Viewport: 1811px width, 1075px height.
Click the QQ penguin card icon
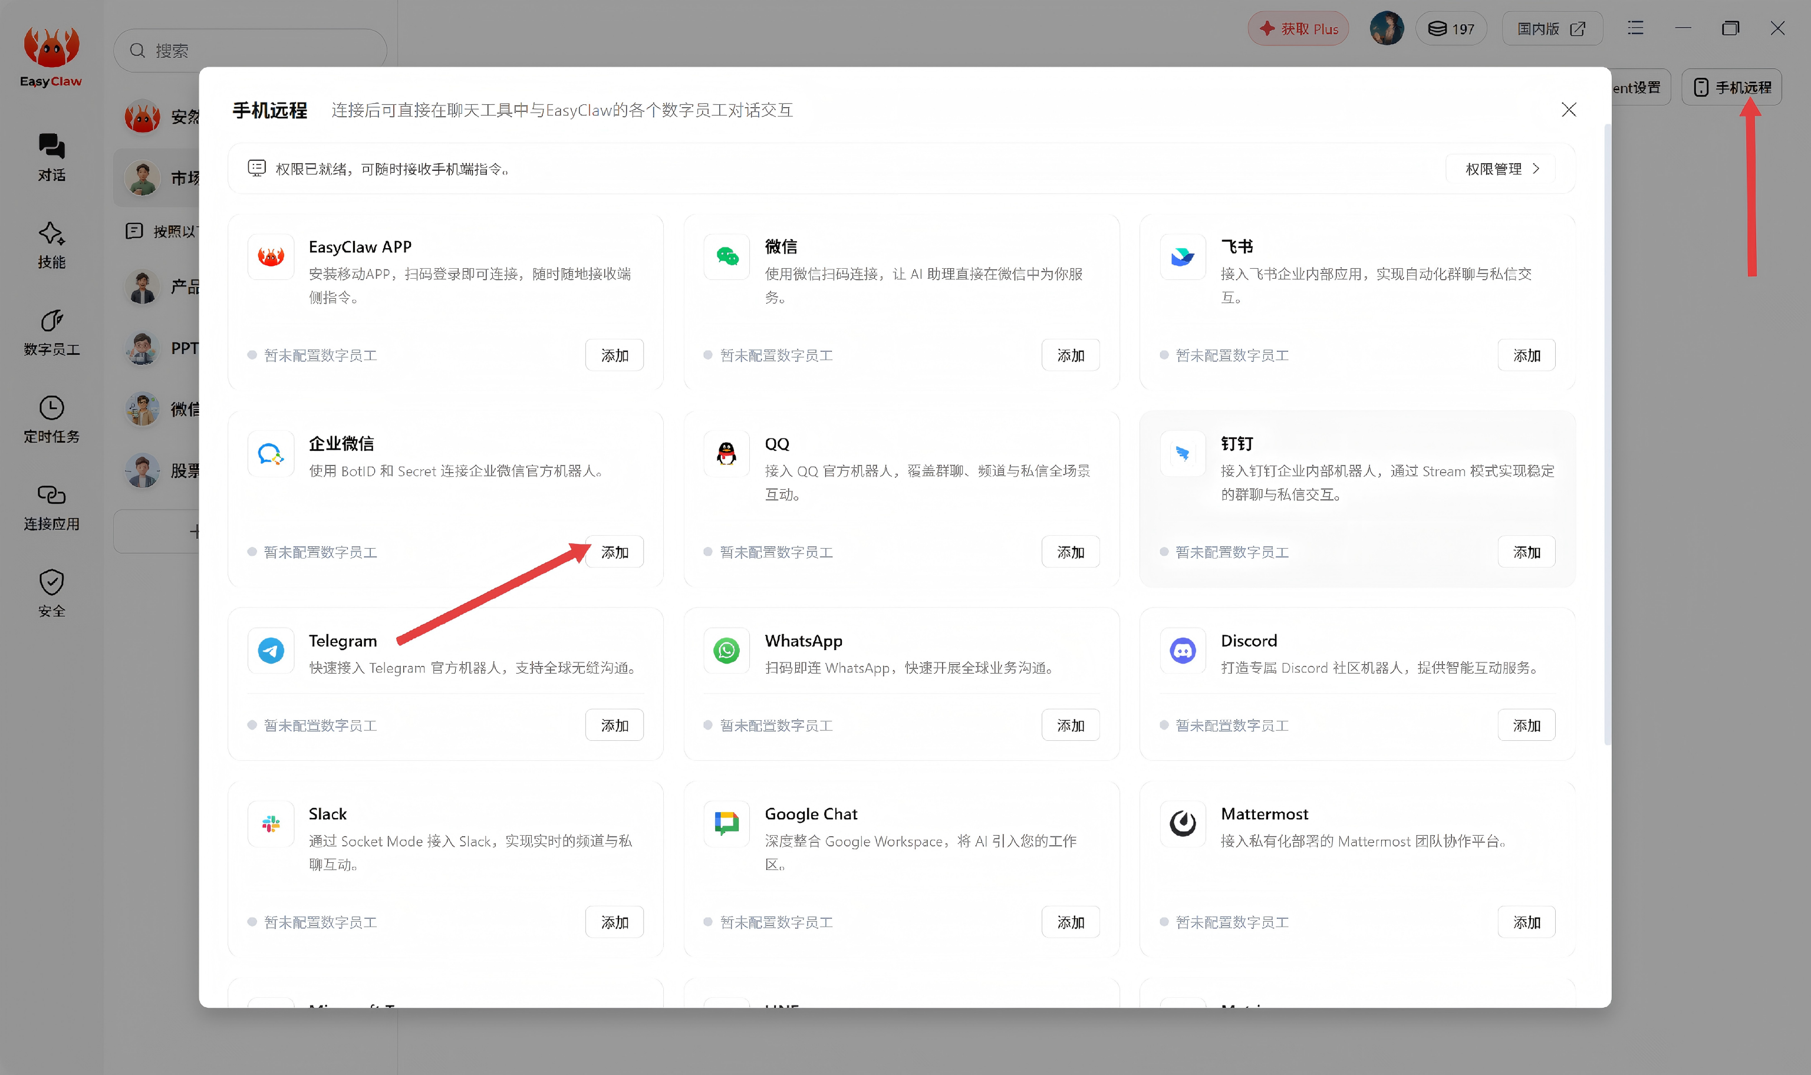[726, 453]
